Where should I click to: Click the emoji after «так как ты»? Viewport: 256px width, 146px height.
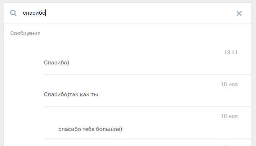pos(100,94)
